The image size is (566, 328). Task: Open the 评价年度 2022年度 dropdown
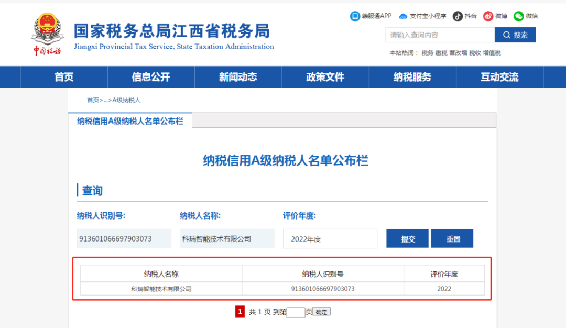330,239
